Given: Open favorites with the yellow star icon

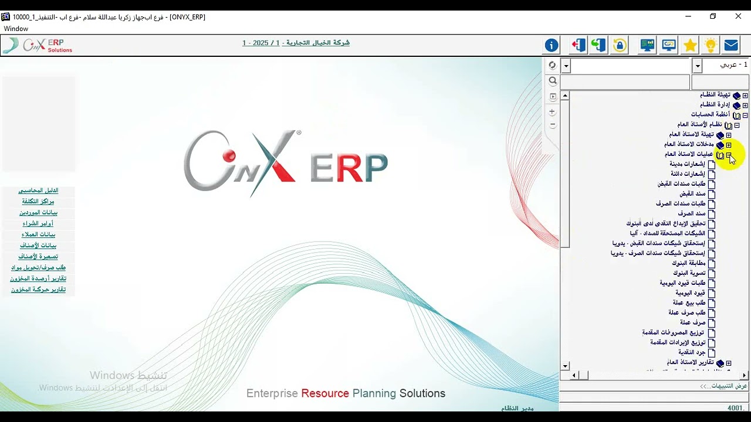Looking at the screenshot, I should coord(690,45).
